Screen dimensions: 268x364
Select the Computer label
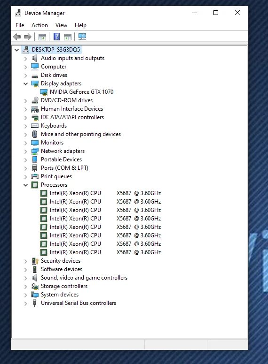54,67
